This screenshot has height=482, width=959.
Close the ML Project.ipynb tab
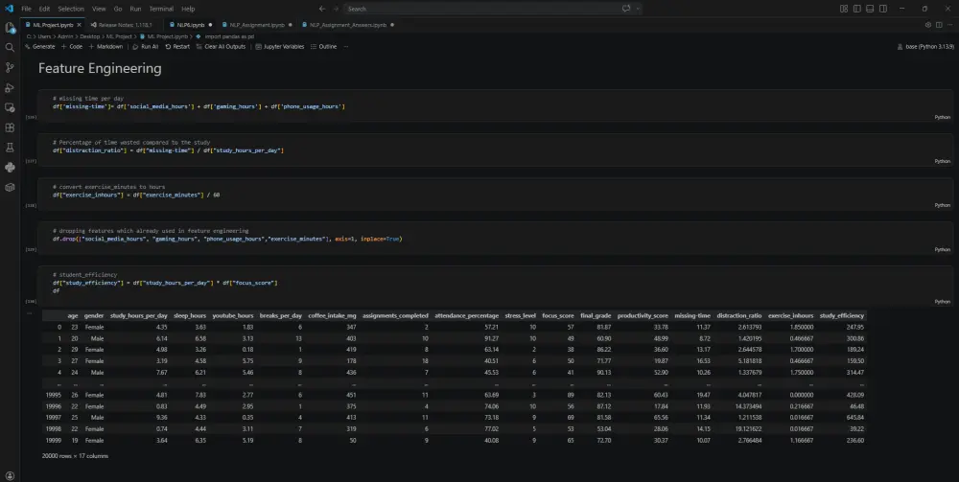click(x=80, y=25)
